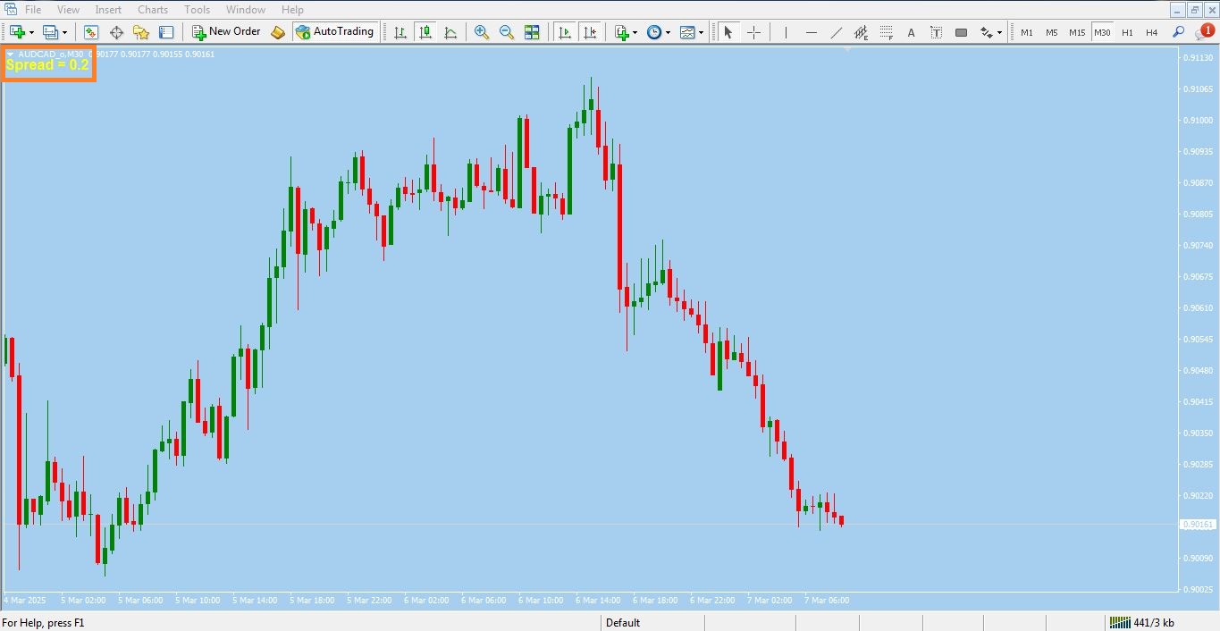This screenshot has width=1220, height=631.
Task: Click the 0.91130 price axis label
Action: point(1197,58)
